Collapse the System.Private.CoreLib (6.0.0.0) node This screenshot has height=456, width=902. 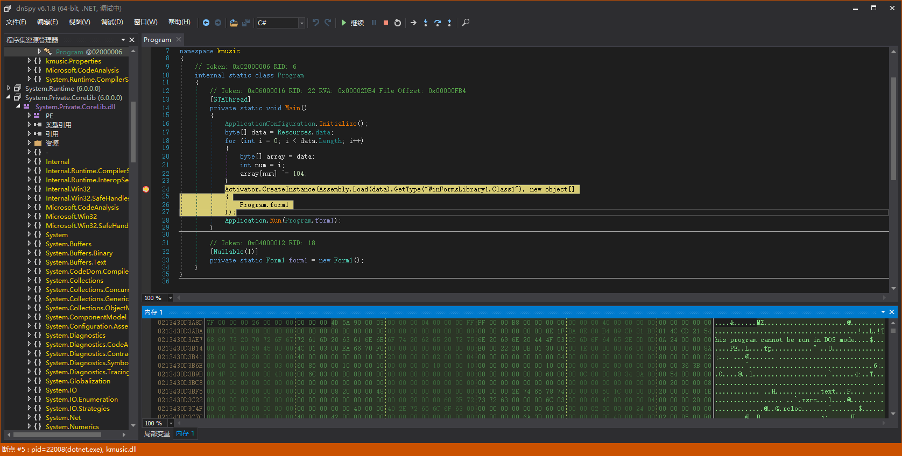(x=9, y=97)
